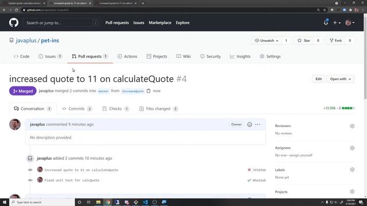Viewport: 367px width, 206px height.
Task: Open the GitHub home logo
Action: (14, 23)
